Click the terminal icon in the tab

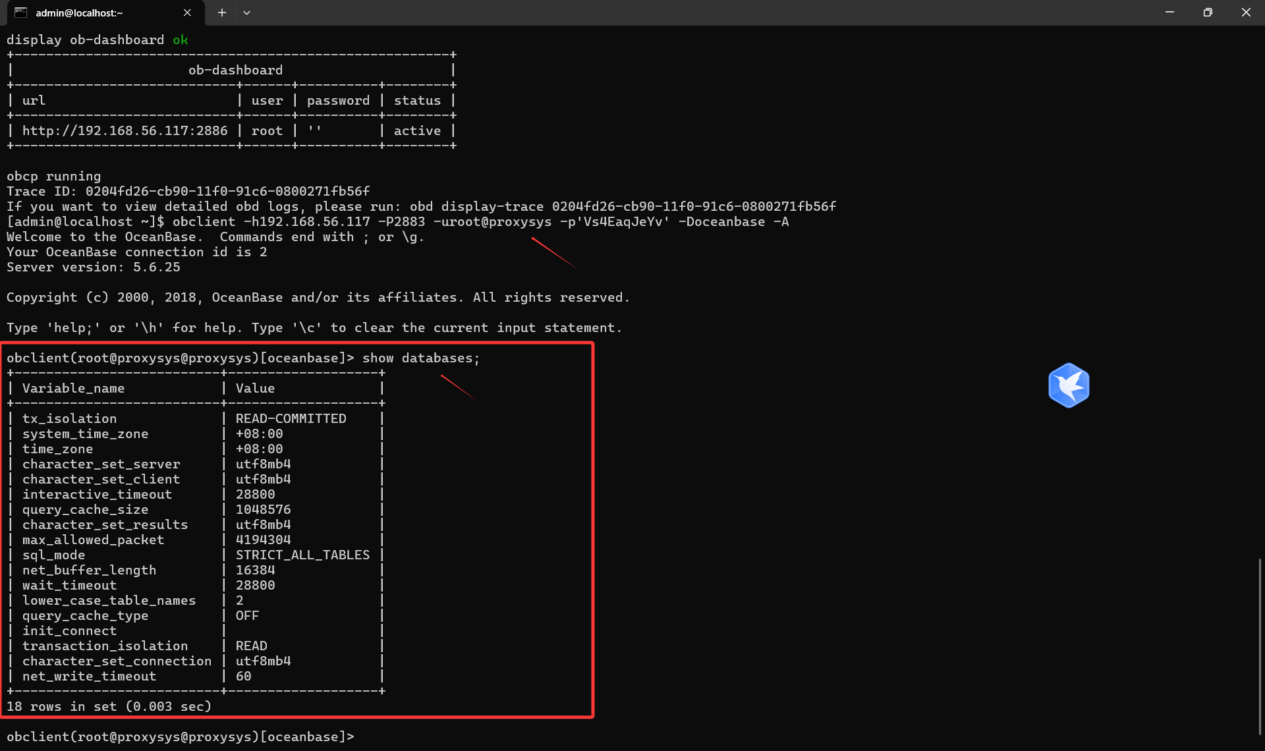(20, 13)
